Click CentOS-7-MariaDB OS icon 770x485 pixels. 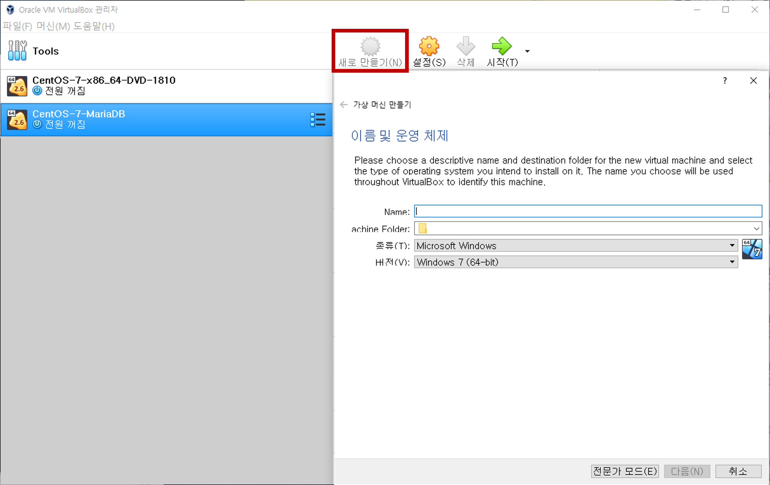[x=17, y=120]
